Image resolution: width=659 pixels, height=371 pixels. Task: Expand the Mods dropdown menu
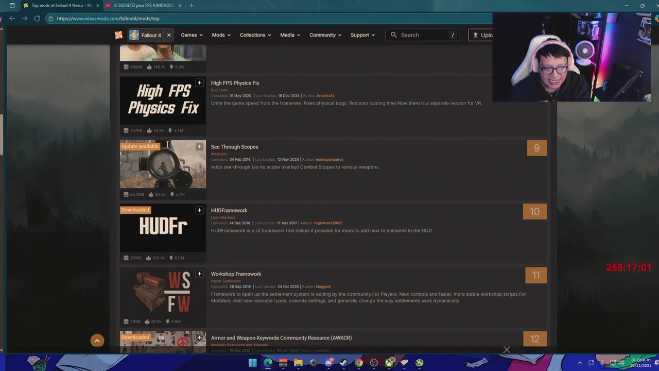[x=221, y=35]
